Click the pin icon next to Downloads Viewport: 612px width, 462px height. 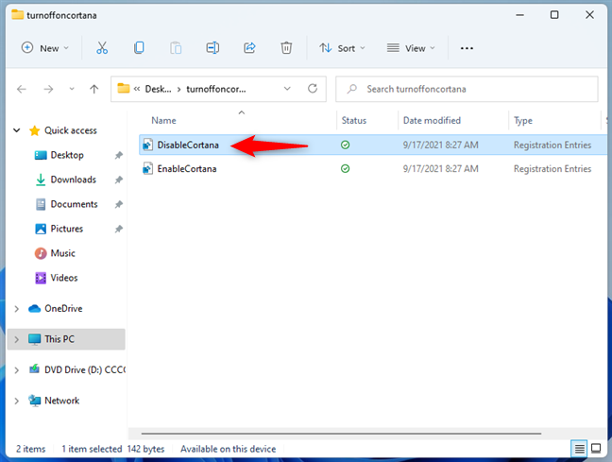tap(119, 180)
